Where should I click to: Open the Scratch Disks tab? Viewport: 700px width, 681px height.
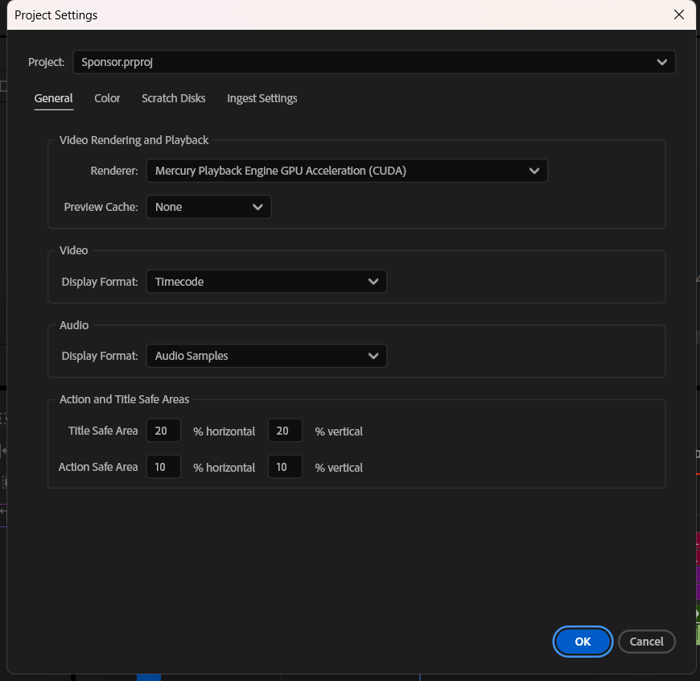[174, 98]
